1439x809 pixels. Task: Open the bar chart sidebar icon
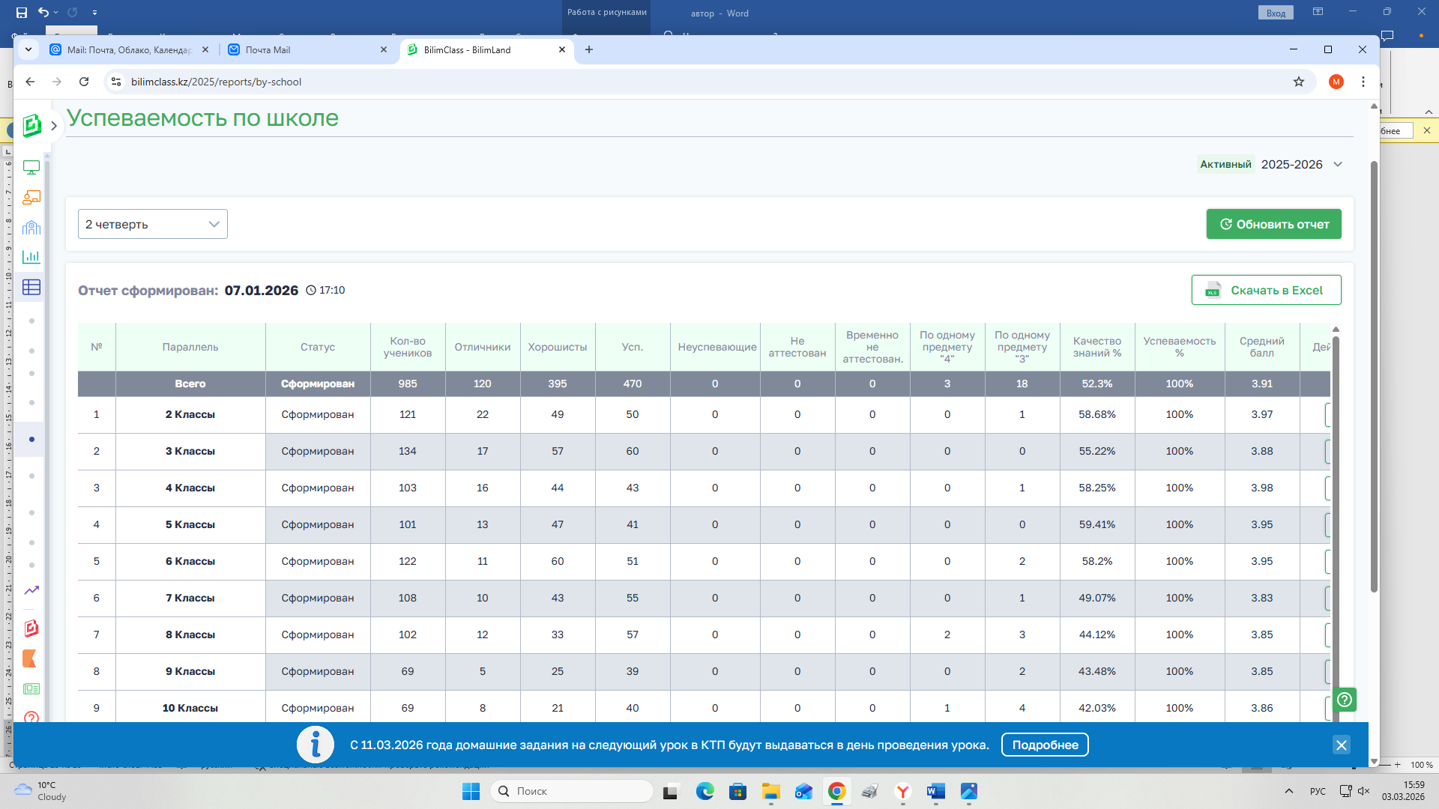tap(31, 257)
